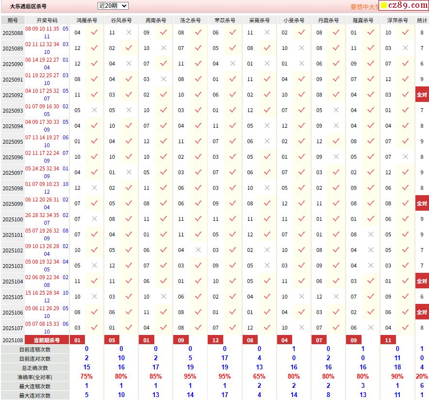Image resolution: width=429 pixels, height=400 pixels.
Task: Click the 荡之杀号 cross mark in row 2025102
Action: coord(198,250)
